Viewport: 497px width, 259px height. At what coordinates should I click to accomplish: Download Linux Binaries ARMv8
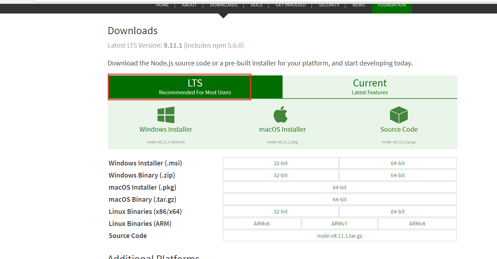coord(417,223)
